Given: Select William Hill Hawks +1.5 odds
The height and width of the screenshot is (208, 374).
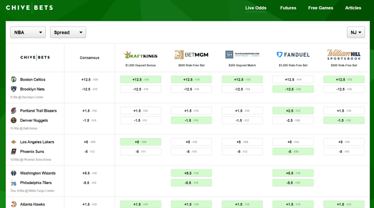Looking at the screenshot, I should (x=344, y=204).
